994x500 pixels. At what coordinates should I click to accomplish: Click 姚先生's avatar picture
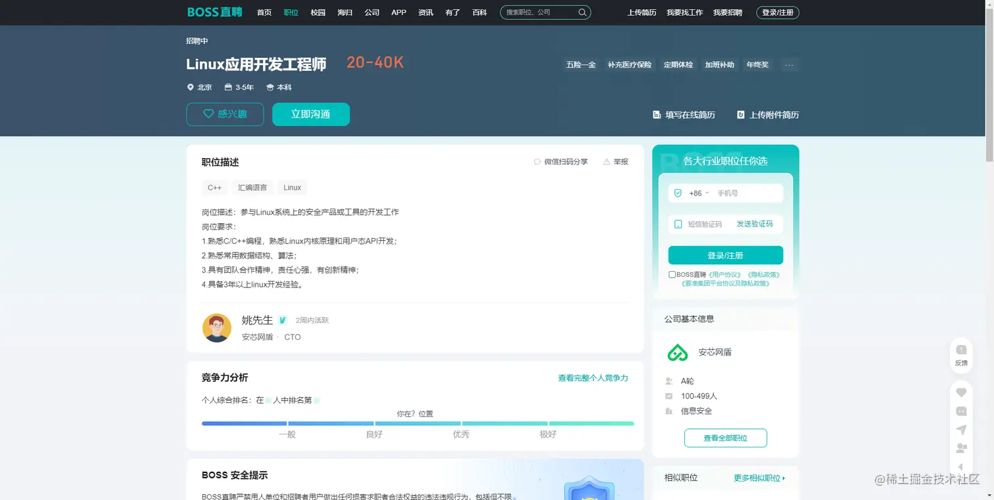216,327
